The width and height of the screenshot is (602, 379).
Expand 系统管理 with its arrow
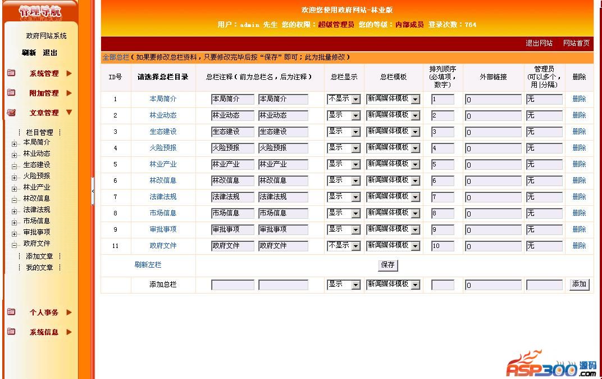[69, 73]
